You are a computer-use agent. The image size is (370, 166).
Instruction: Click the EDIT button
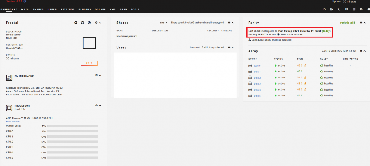coord(89,64)
